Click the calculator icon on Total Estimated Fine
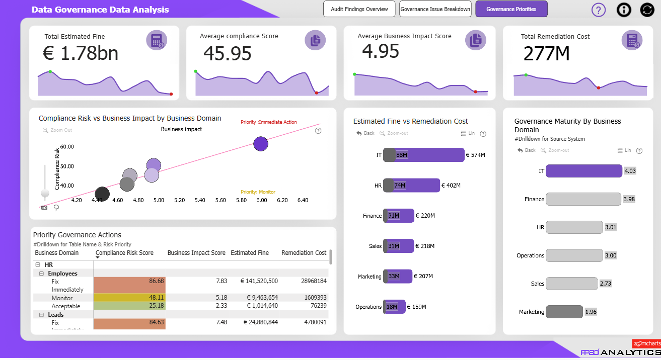 coord(157,40)
